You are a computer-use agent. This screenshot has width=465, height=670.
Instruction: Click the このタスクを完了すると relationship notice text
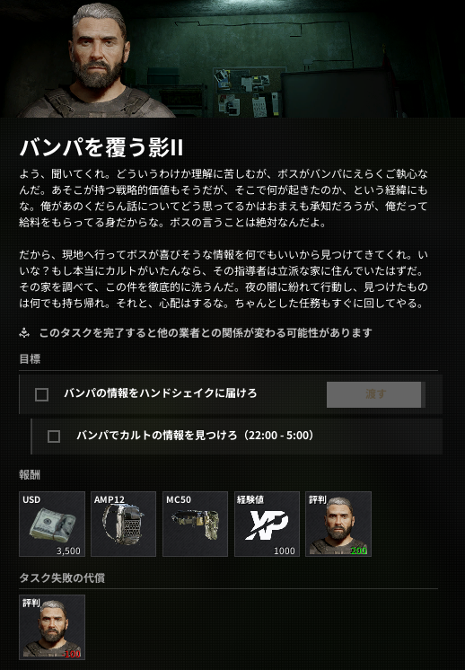point(206,333)
